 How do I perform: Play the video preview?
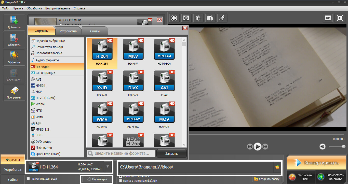coord(258,146)
